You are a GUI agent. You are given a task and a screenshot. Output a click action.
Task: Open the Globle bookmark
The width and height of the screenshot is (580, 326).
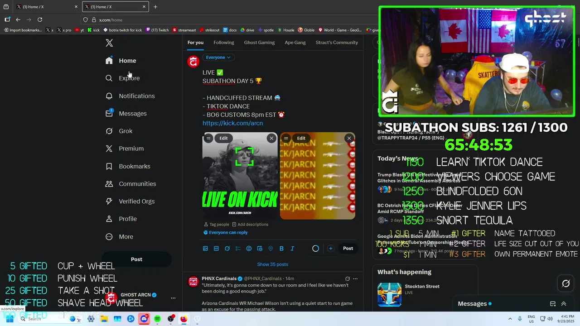(306, 30)
